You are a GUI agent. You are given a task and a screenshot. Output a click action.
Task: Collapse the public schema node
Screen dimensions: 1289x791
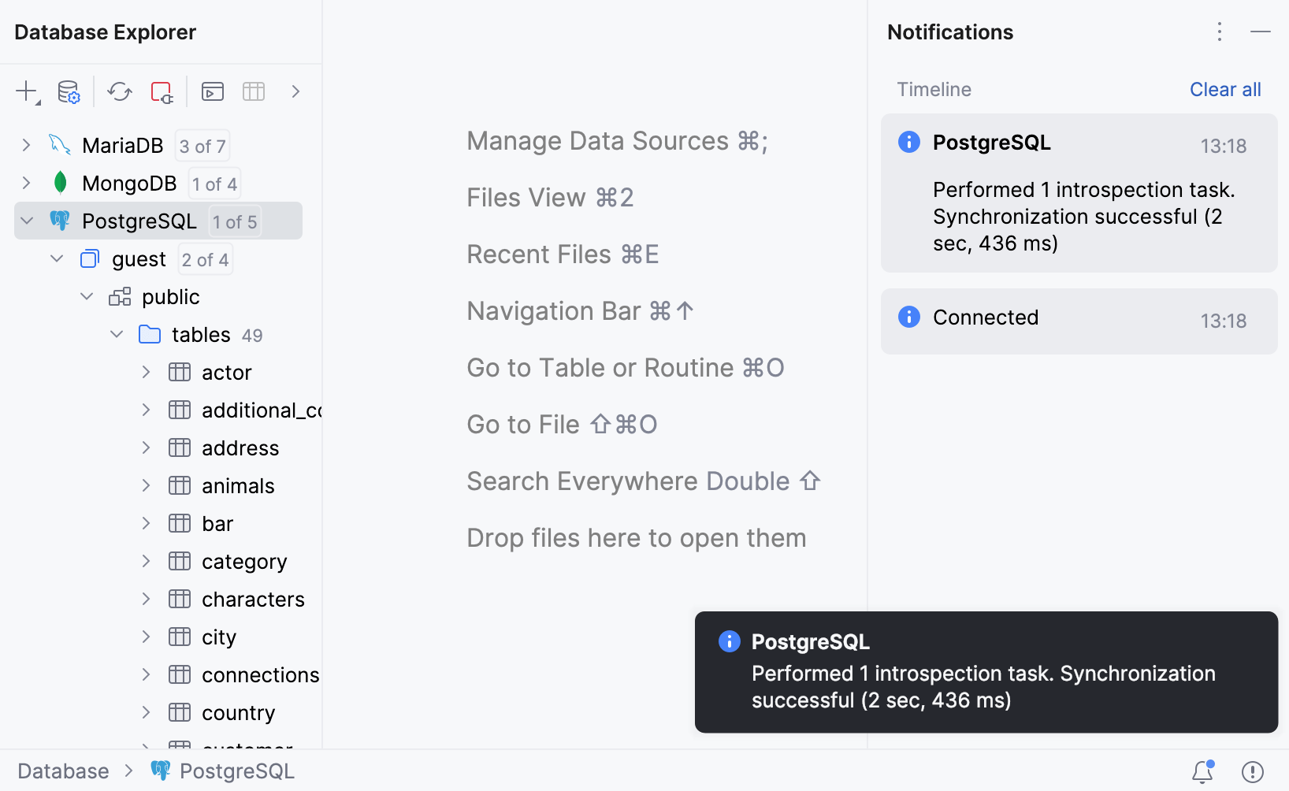click(87, 296)
